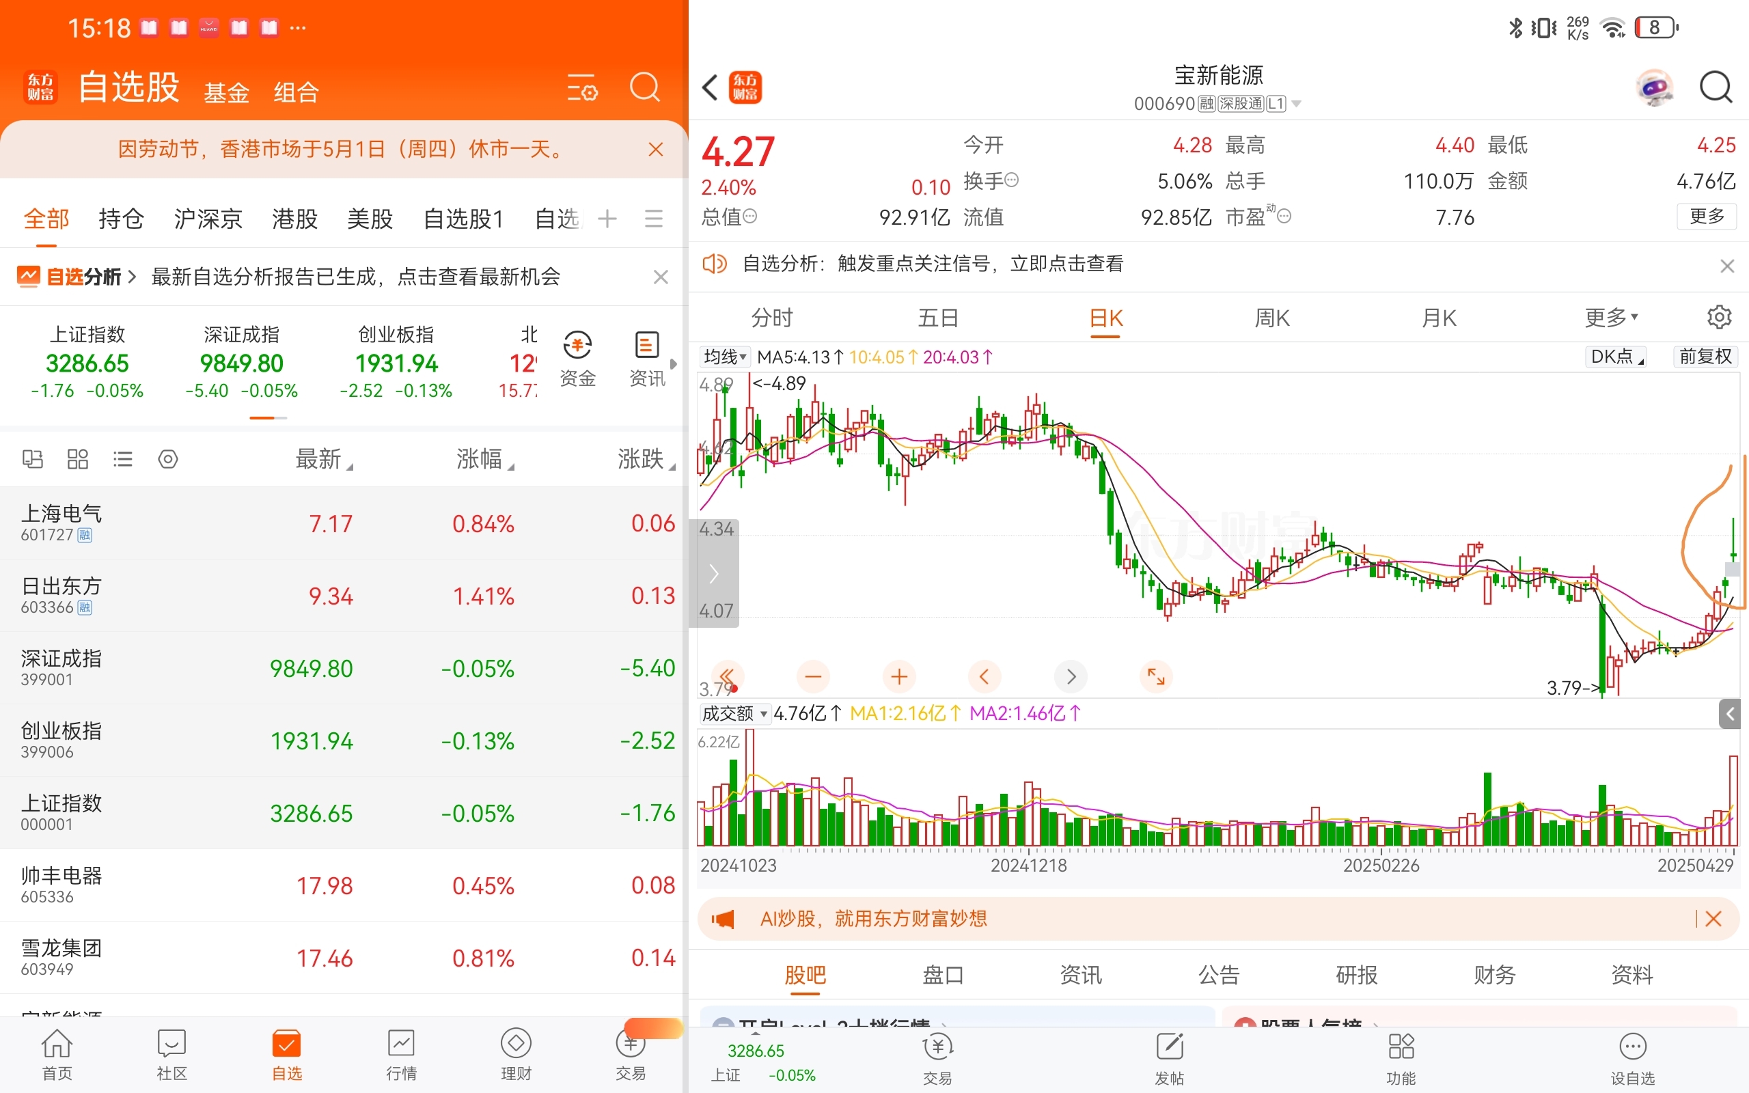Screen dimensions: 1749x1093
Task: Expand stock code 000690 dropdown arrow
Action: tap(1297, 104)
